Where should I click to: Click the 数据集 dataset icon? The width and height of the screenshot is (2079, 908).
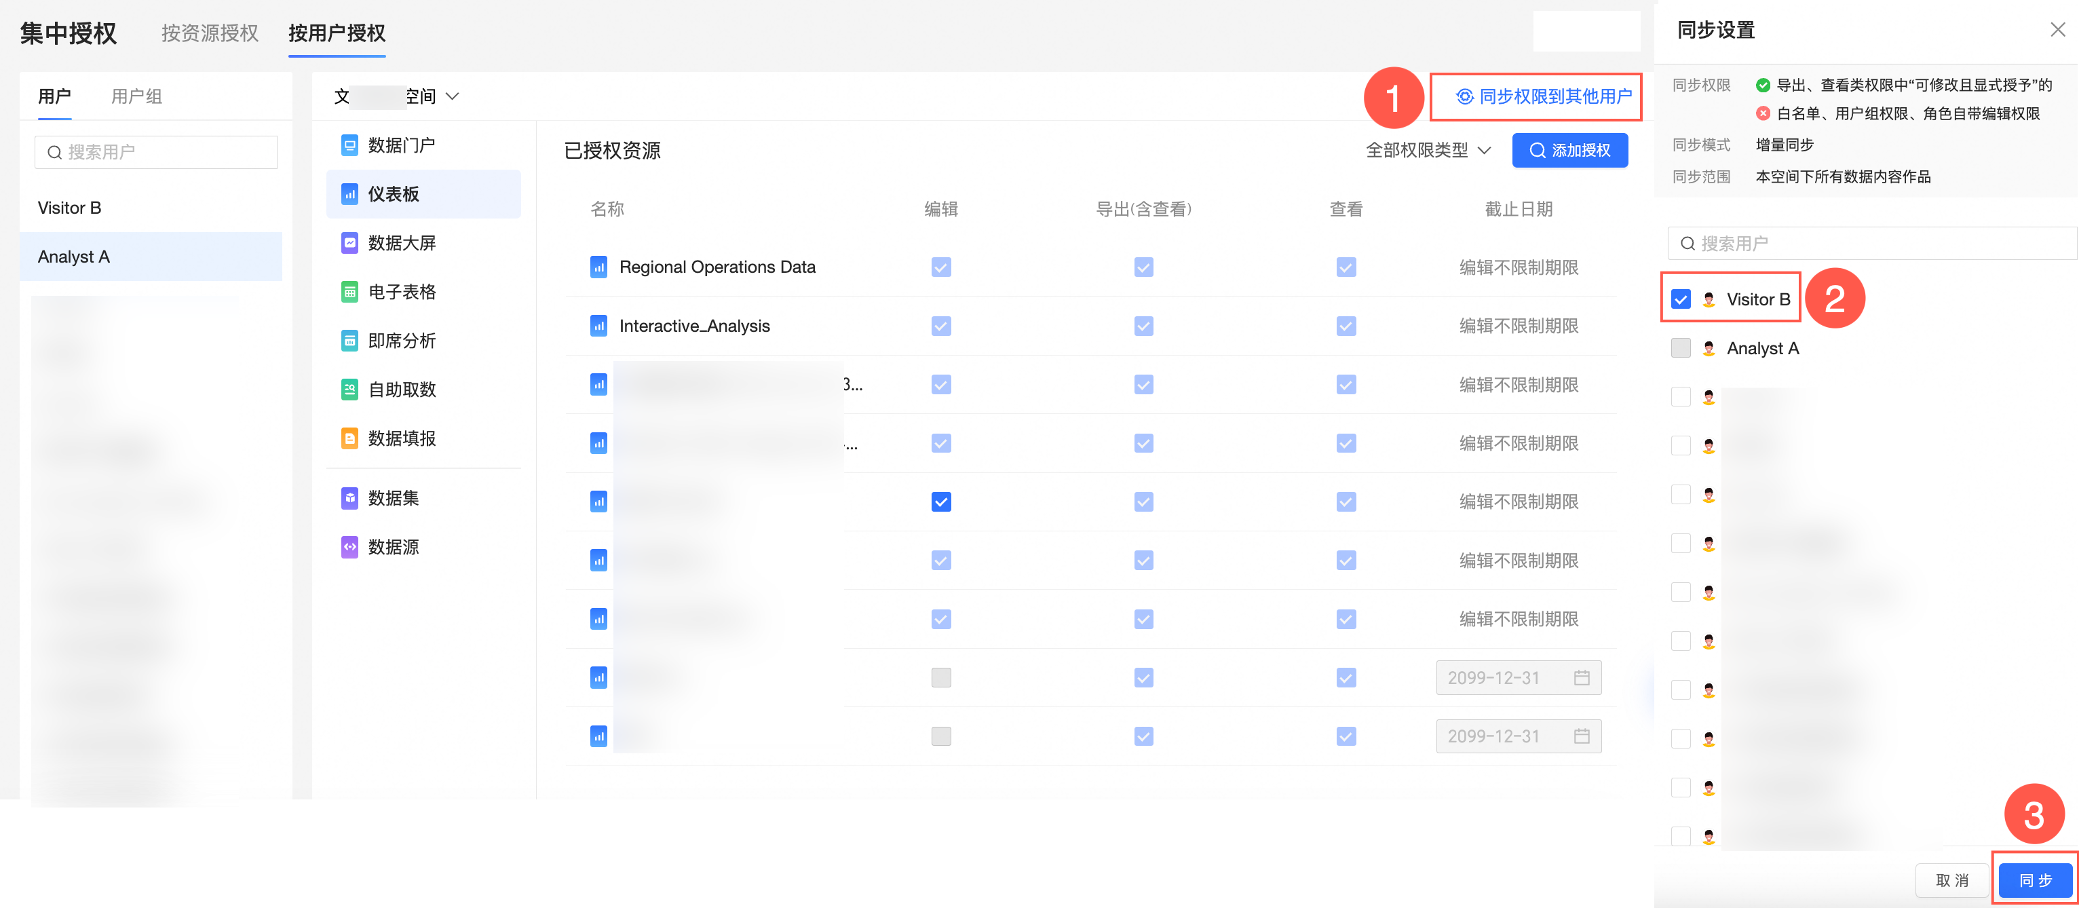[x=349, y=498]
